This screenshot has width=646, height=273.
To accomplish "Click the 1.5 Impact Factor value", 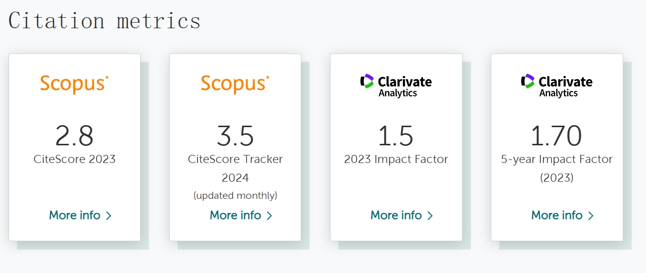I will click(396, 135).
